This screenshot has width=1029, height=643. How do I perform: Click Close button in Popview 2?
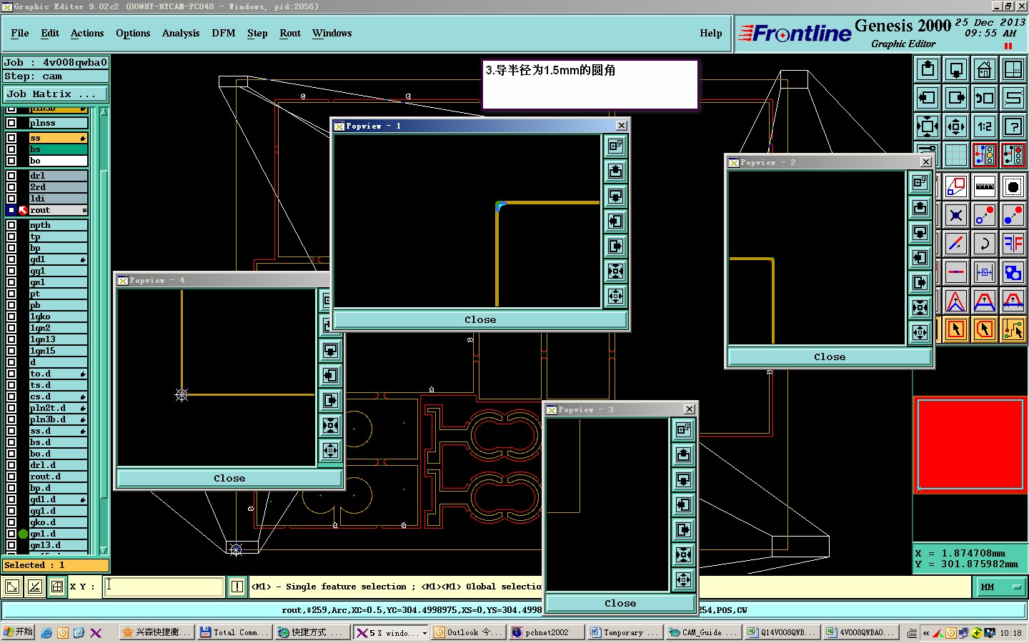[x=830, y=357]
